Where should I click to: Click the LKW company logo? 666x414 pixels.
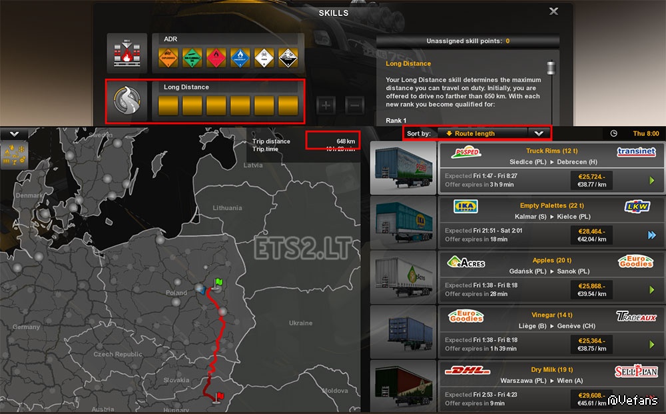[637, 207]
